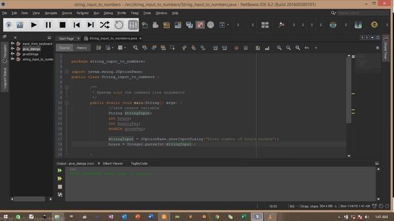Toggle INS insert mode in the status bar
Image resolution: width=394 pixels, height=221 pixels.
click(x=292, y=206)
